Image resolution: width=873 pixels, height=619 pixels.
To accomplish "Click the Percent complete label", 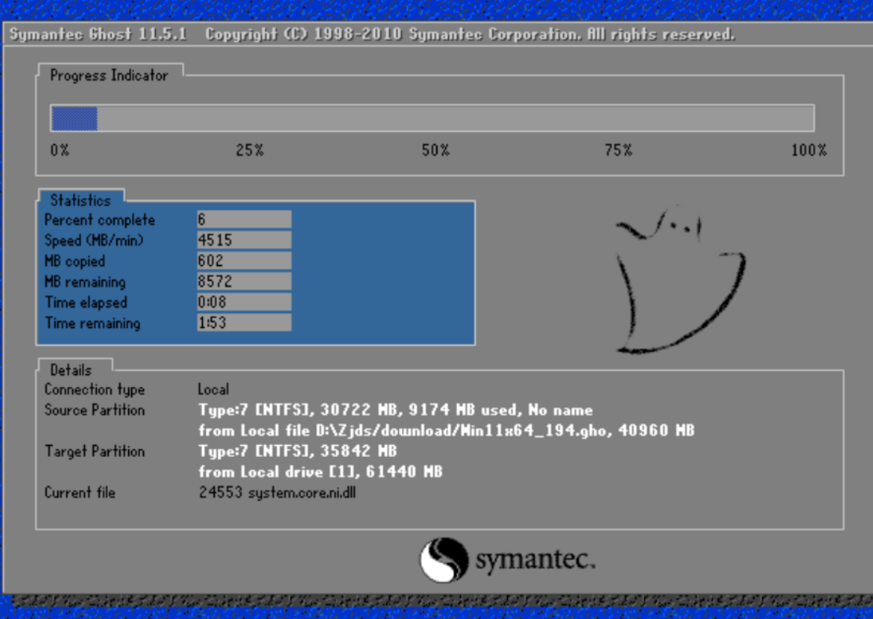I will pos(100,220).
